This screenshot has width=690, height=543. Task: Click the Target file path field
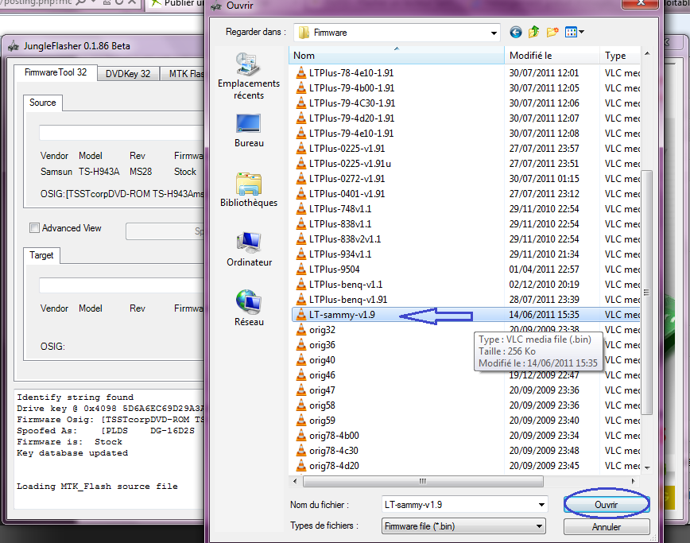coord(122,285)
